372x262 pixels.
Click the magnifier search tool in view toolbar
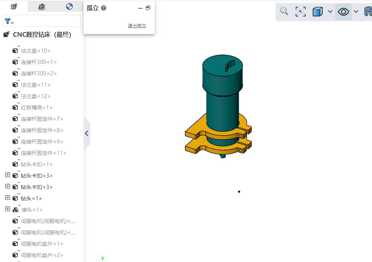284,11
